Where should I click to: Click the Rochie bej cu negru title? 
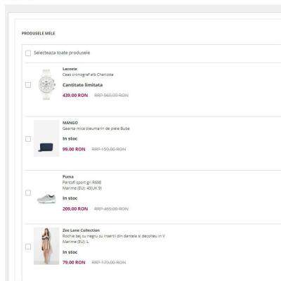click(114, 236)
